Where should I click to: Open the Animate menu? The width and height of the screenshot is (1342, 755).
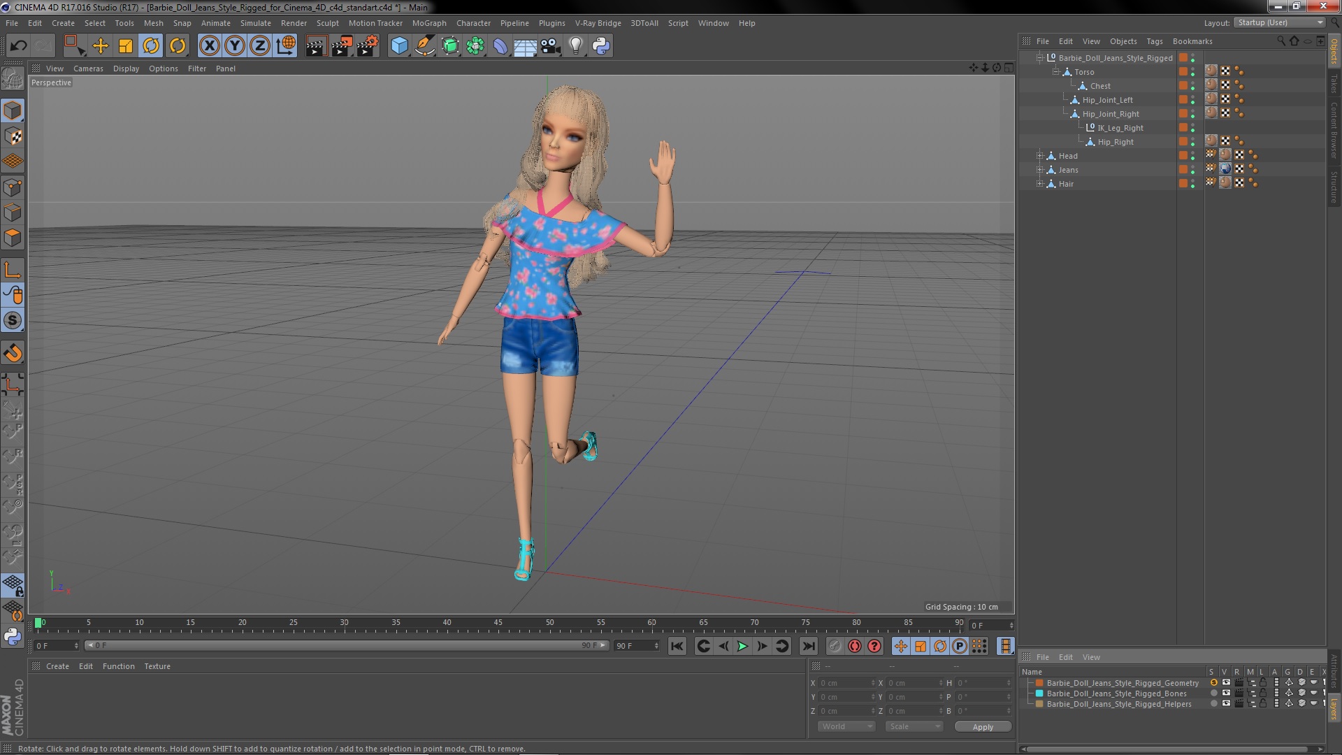pyautogui.click(x=216, y=22)
